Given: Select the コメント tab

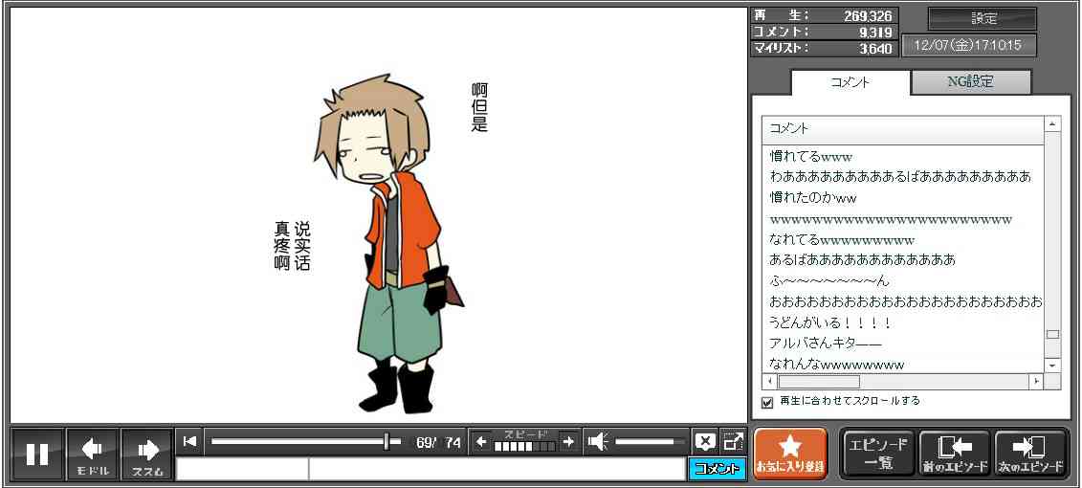Looking at the screenshot, I should (x=850, y=82).
